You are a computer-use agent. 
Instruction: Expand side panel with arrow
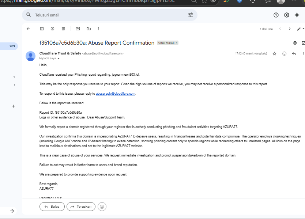[x=12, y=211]
